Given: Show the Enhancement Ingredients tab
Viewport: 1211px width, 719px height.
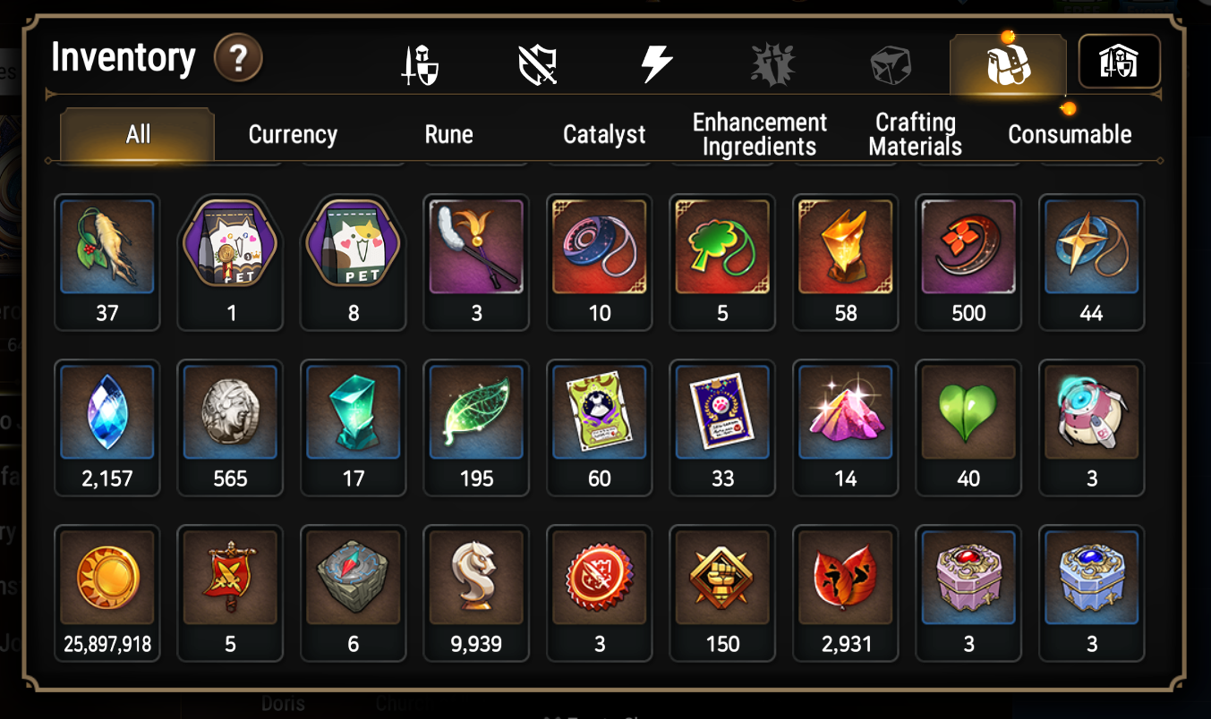Looking at the screenshot, I should pos(759,135).
